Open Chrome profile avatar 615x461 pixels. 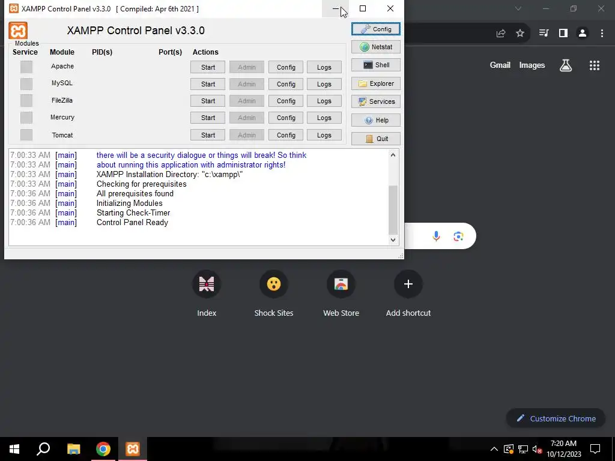(x=583, y=34)
